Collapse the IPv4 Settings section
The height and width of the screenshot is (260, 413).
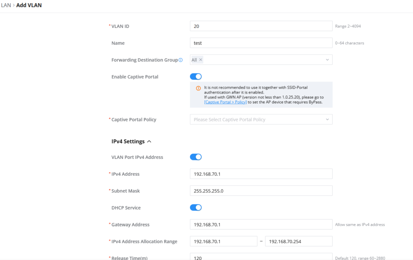click(x=131, y=141)
